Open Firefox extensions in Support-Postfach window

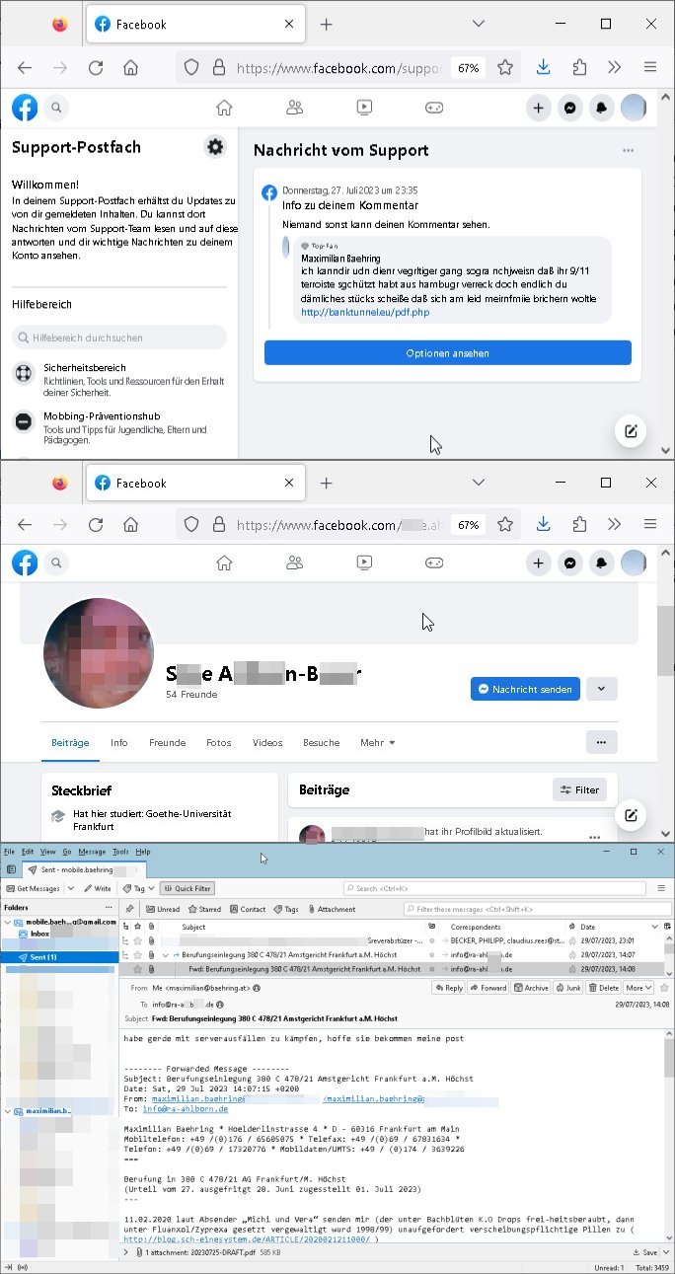(579, 68)
